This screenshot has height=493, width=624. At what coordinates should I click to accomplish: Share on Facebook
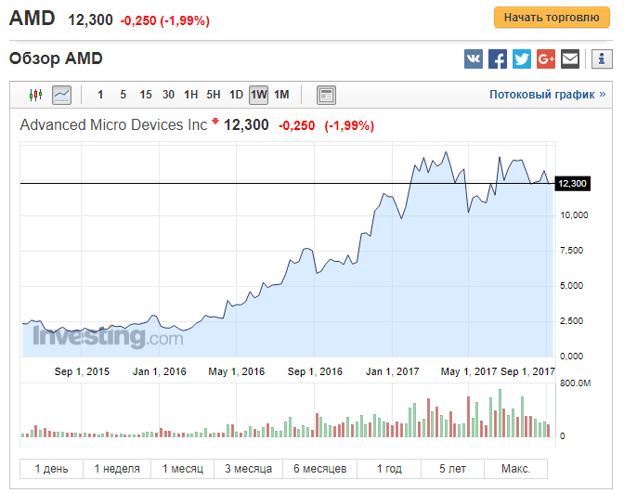tap(498, 59)
